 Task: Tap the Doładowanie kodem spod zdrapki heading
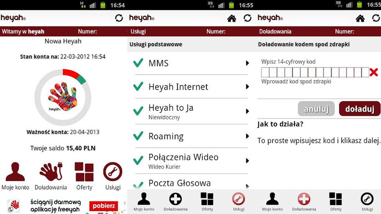(304, 44)
